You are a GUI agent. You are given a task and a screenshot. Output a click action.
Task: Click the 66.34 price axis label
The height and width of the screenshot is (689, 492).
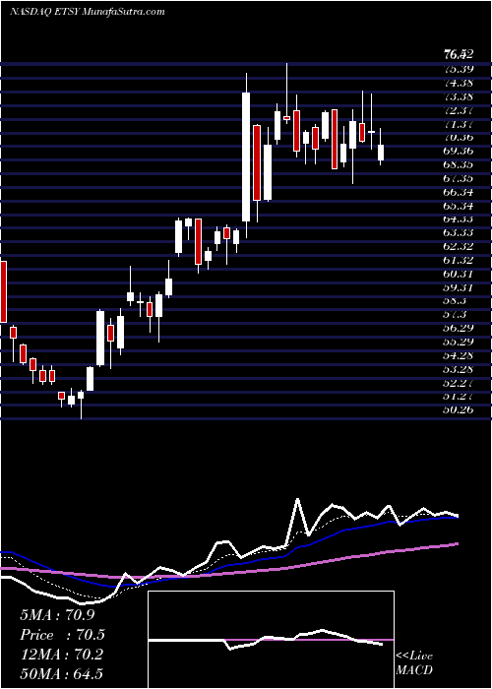click(459, 192)
